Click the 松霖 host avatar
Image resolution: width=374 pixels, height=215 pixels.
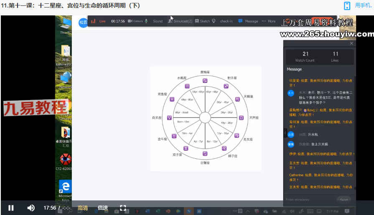point(83,22)
